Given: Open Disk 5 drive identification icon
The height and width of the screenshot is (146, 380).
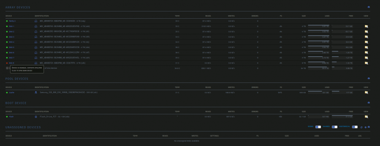Looking at the screenshot, I should [36, 47].
